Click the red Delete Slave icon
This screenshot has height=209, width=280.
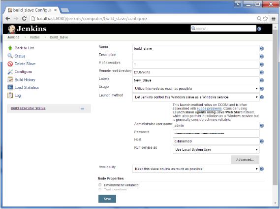tap(10, 64)
